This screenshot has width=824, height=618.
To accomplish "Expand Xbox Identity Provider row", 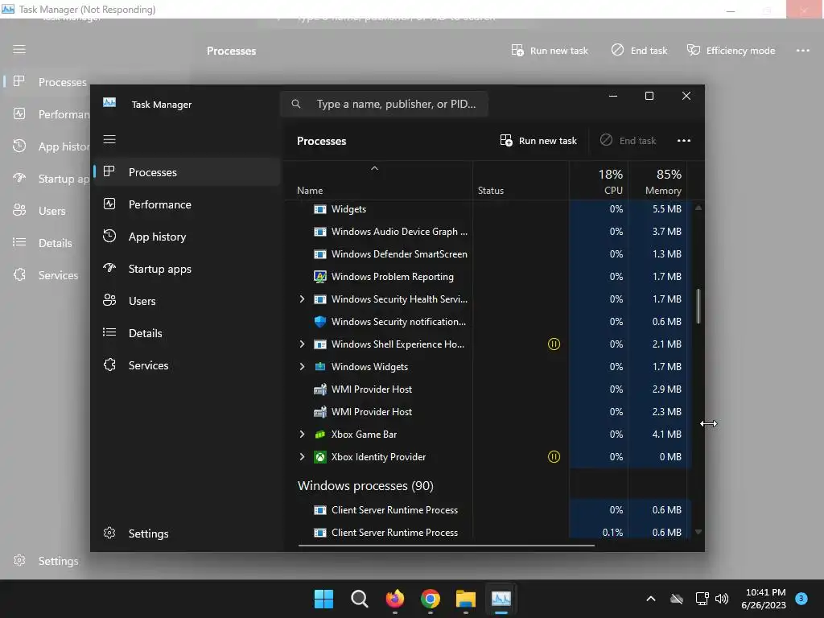I will [303, 457].
